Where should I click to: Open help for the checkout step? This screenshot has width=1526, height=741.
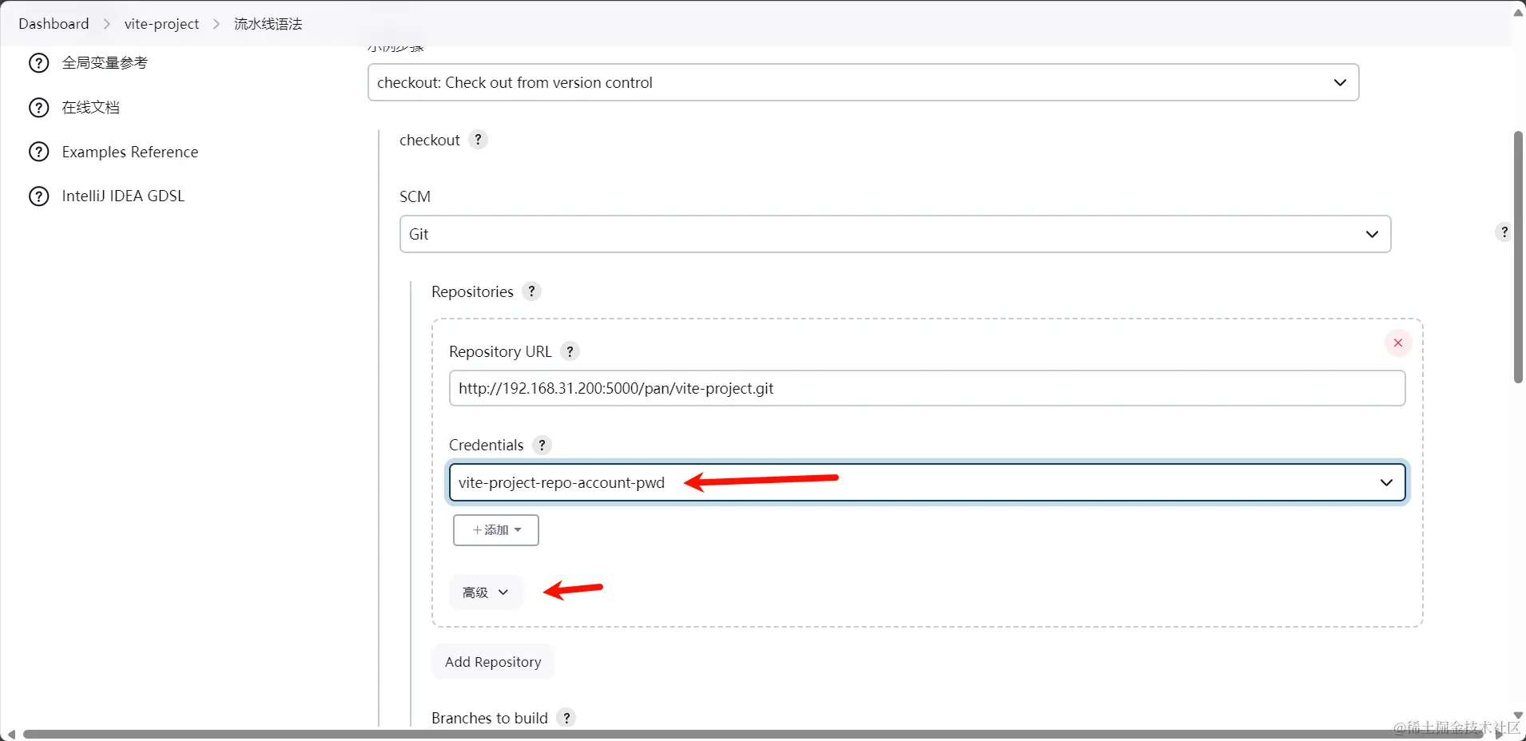pos(478,140)
